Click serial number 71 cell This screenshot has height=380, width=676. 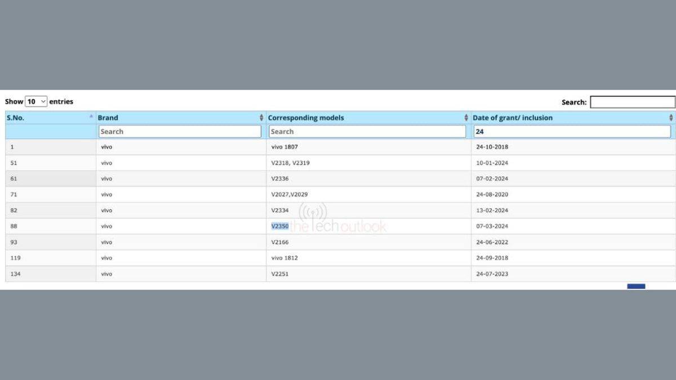pyautogui.click(x=51, y=194)
